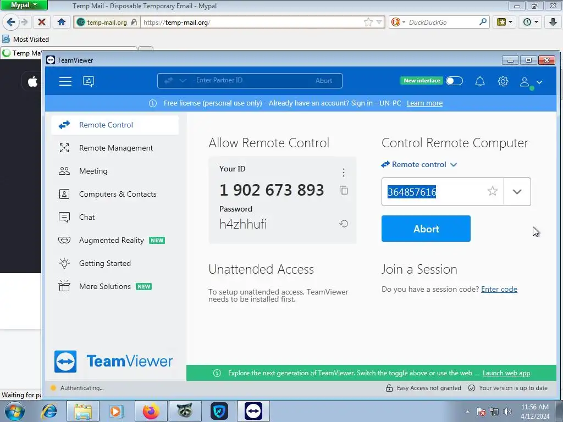This screenshot has width=563, height=422.
Task: Open Getting Started section
Action: pyautogui.click(x=115, y=263)
